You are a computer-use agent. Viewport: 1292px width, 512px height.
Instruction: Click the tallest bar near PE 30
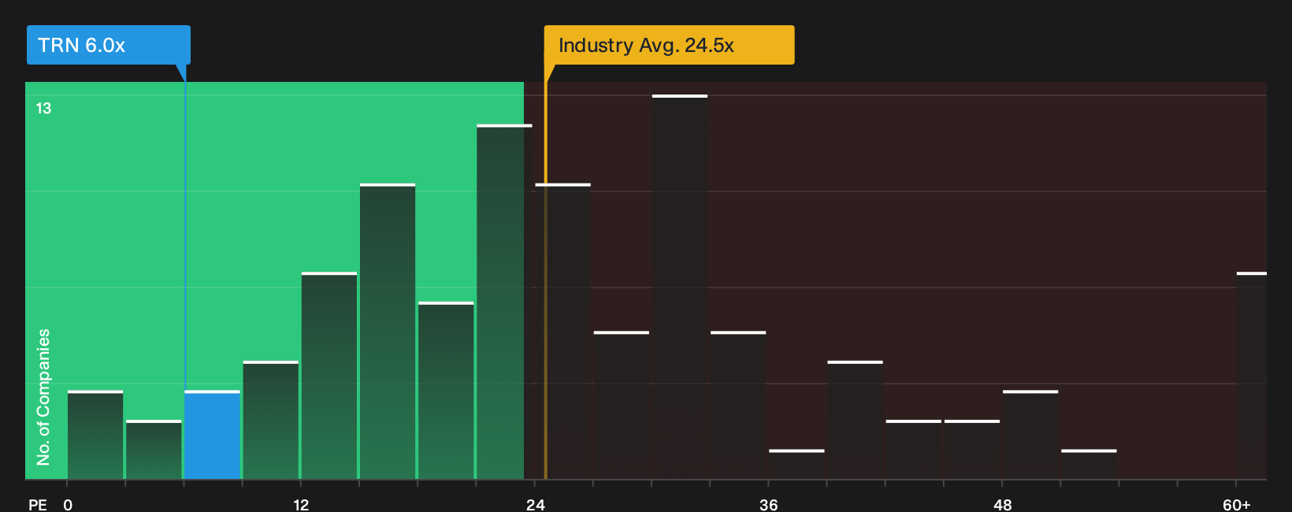(x=680, y=287)
